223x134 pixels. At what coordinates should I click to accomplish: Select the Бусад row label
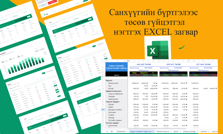click(111, 88)
